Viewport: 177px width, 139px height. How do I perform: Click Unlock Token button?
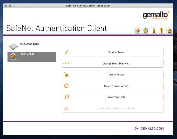tap(113, 74)
